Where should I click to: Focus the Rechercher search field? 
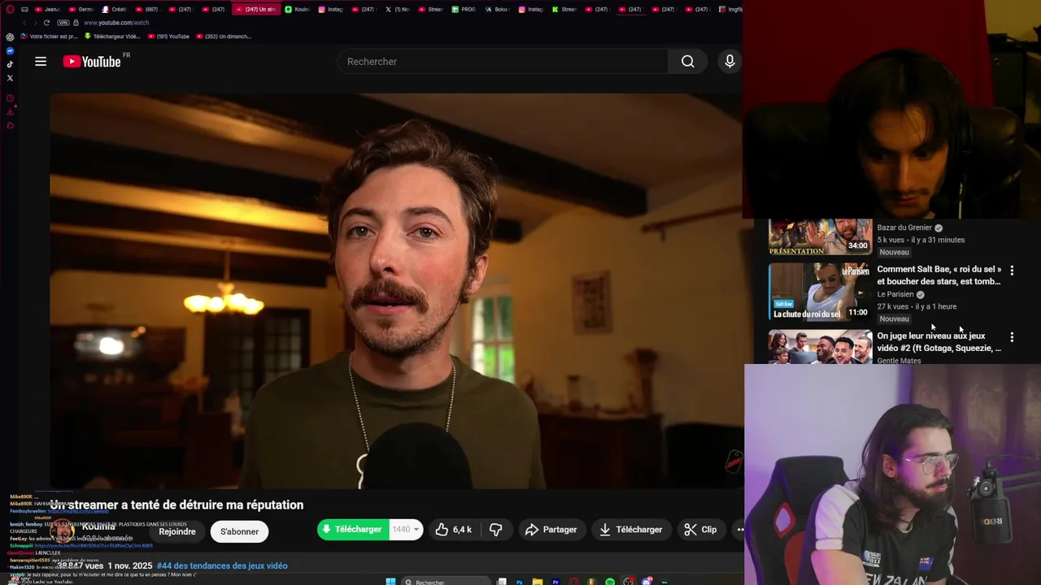point(503,62)
